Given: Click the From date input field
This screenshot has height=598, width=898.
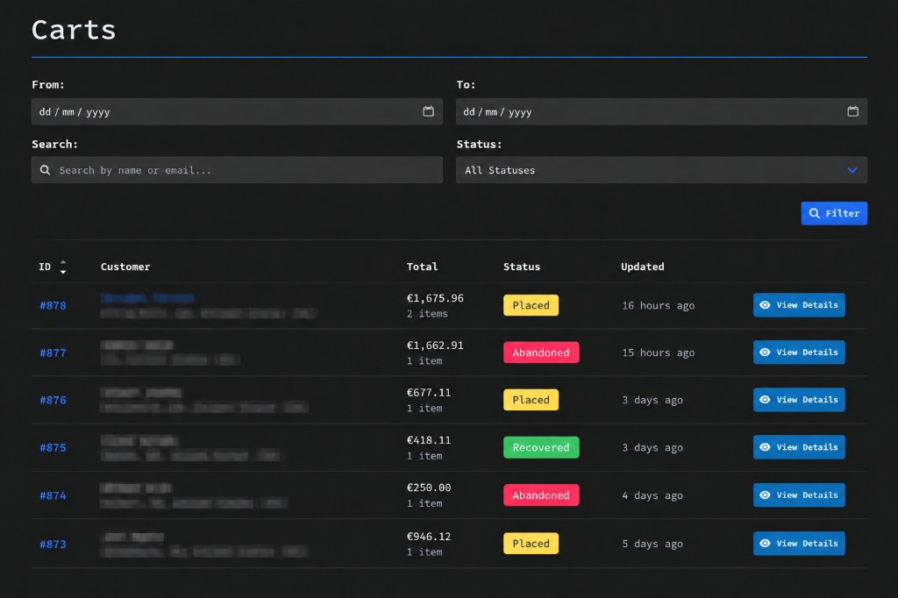Looking at the screenshot, I should pos(237,111).
